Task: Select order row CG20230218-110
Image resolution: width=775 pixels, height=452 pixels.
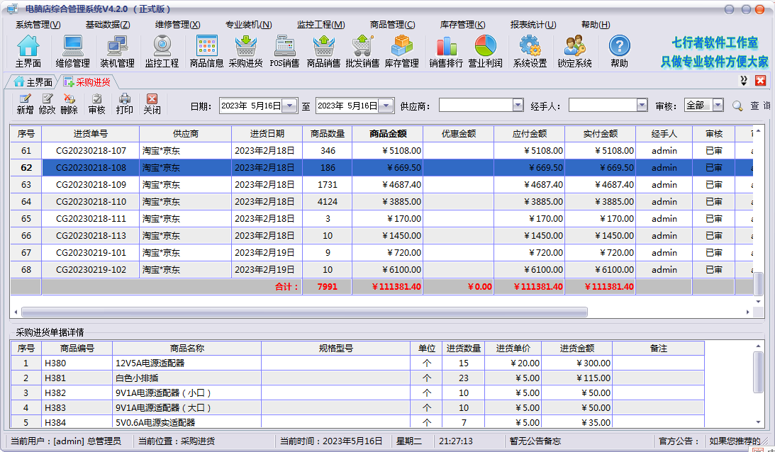Action: pos(381,201)
